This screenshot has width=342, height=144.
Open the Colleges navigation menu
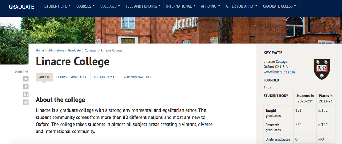[x=110, y=6]
